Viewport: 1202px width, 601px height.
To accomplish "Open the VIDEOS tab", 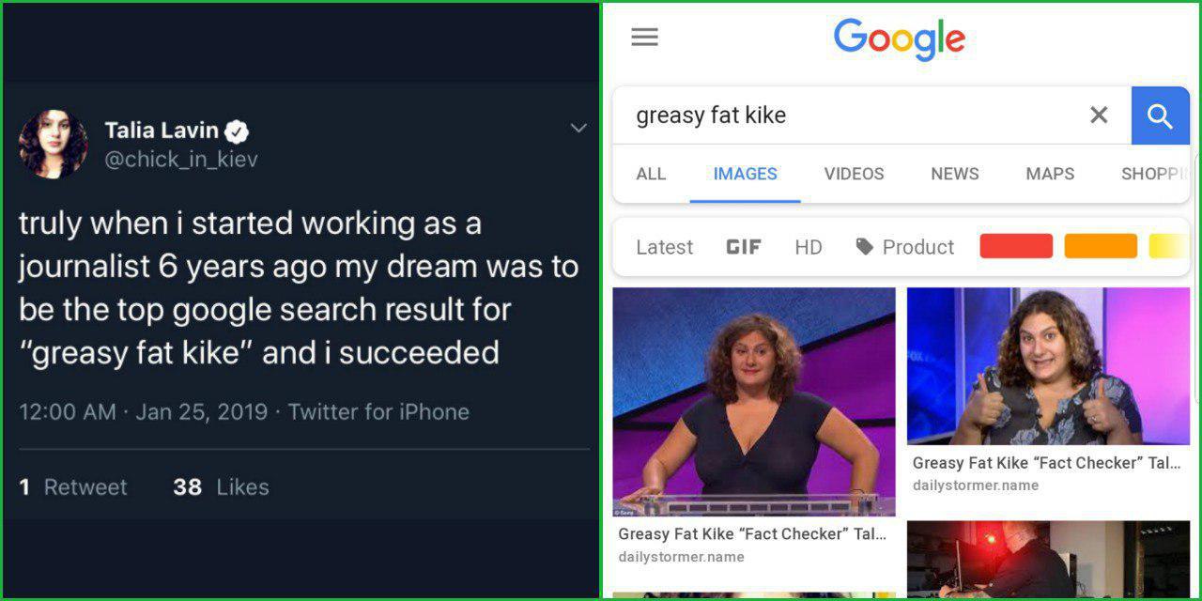I will click(x=854, y=174).
